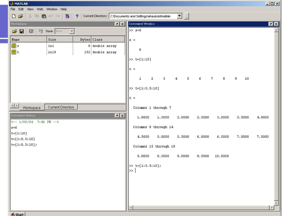Click the Open Selection icon in Workspace toolbar
The width and height of the screenshot is (282, 216).
coord(31,31)
